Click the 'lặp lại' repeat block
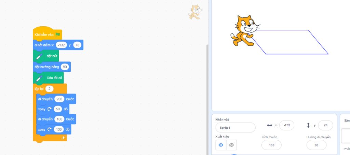Image resolution: width=350 pixels, height=155 pixels. coord(50,89)
